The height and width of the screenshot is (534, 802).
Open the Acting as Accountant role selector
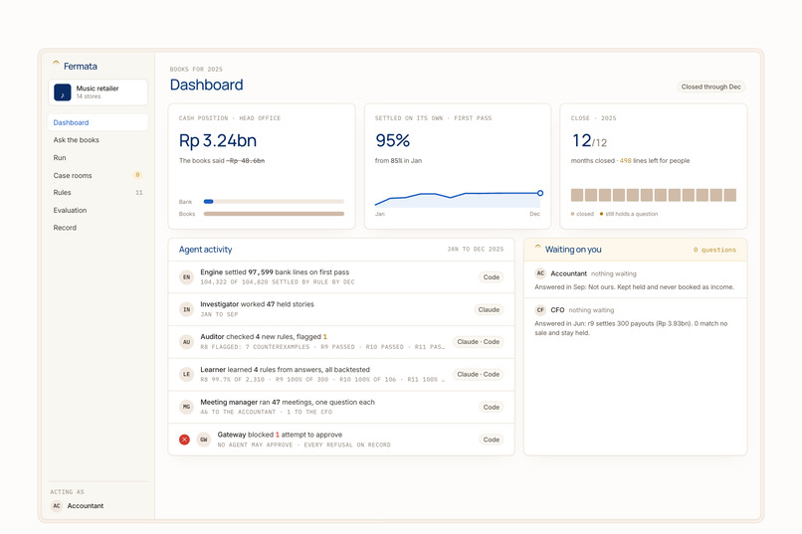(78, 506)
